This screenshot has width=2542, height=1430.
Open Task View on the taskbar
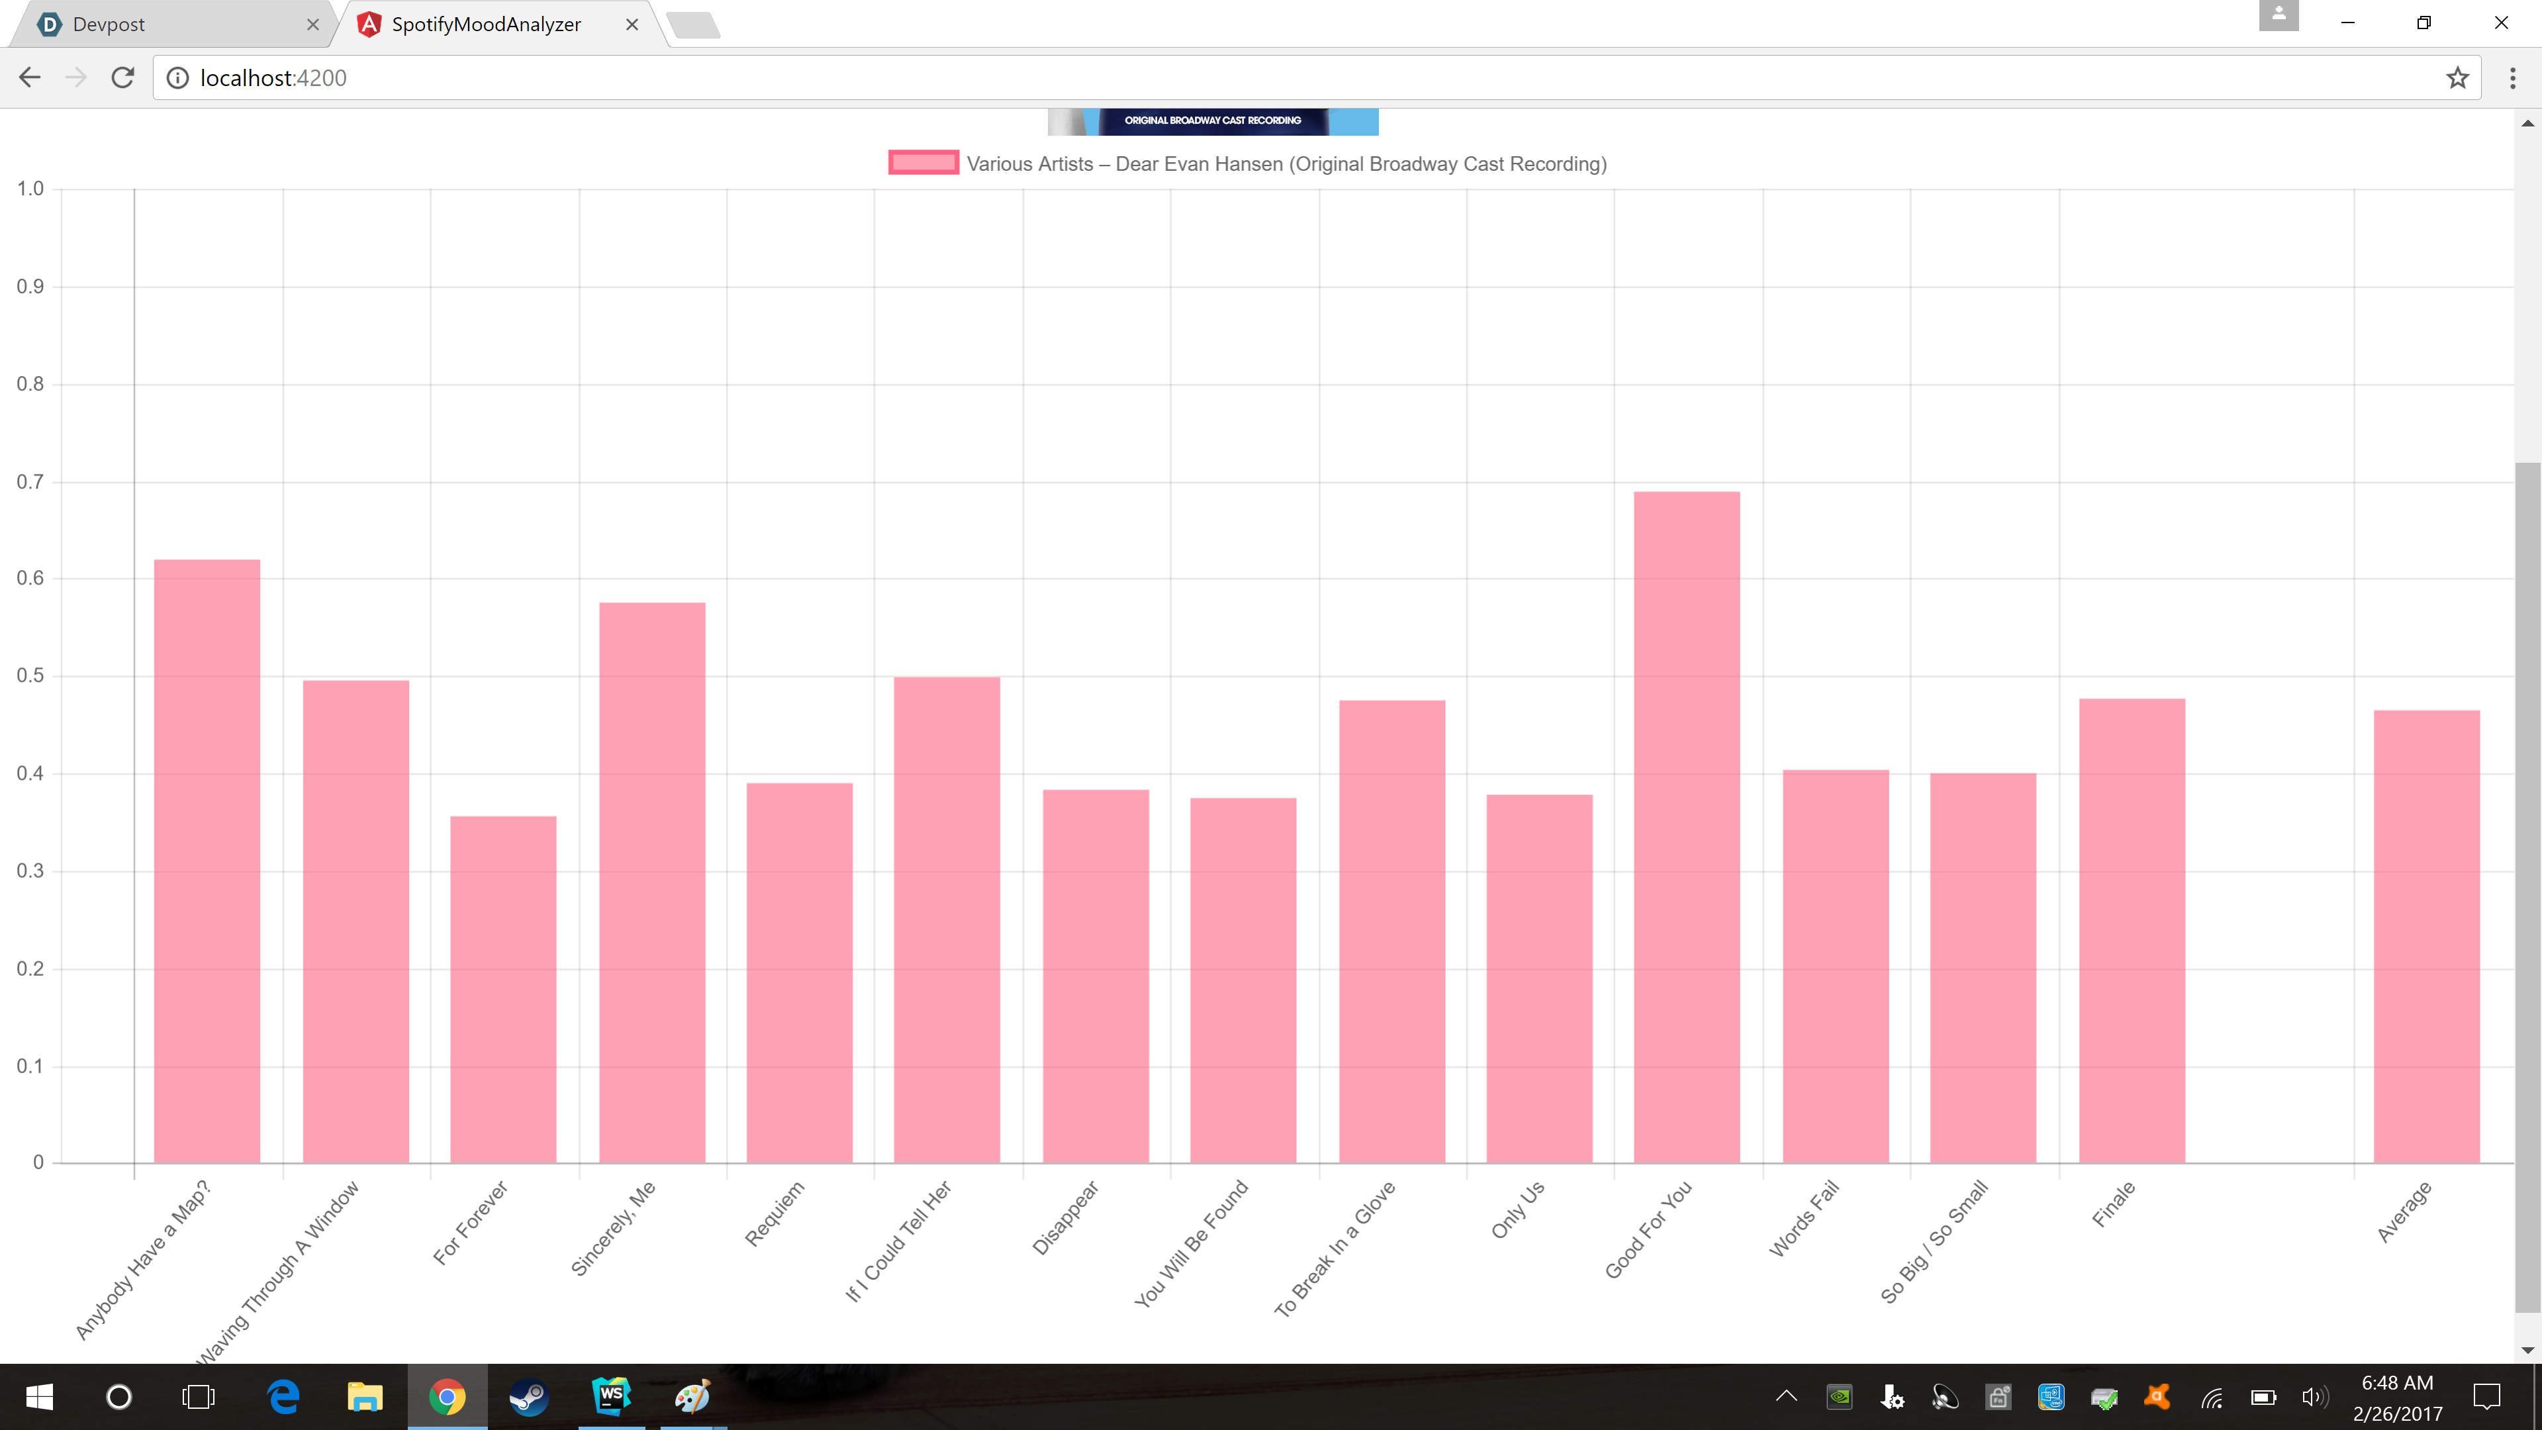[x=199, y=1398]
